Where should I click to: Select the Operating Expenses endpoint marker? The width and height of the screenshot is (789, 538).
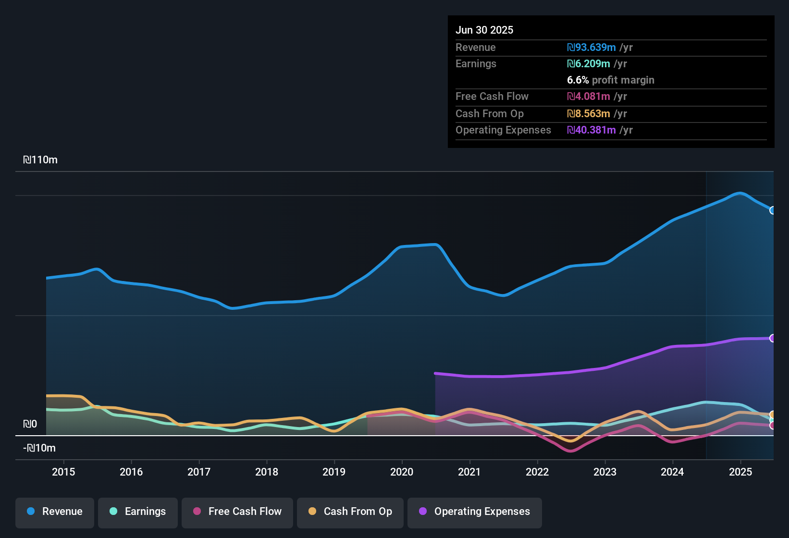pos(772,339)
